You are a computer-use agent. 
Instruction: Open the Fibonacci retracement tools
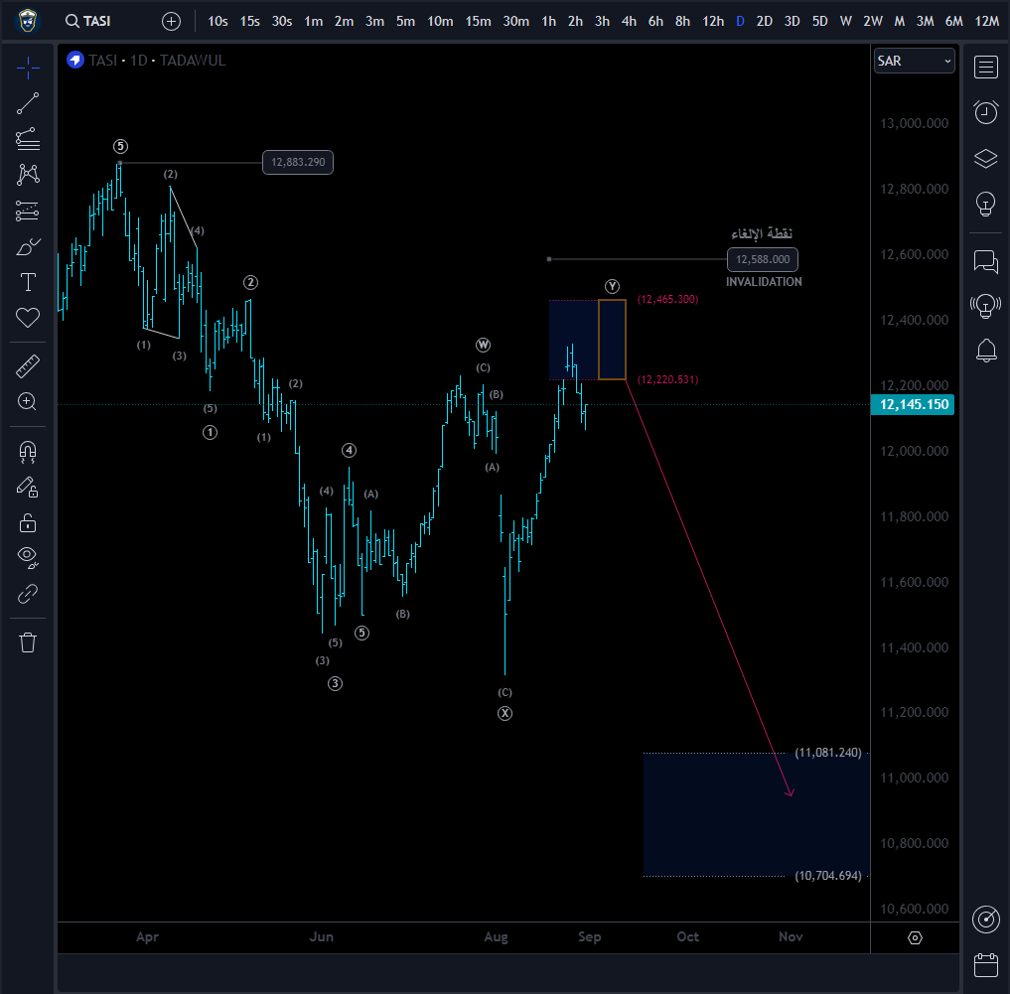28,139
